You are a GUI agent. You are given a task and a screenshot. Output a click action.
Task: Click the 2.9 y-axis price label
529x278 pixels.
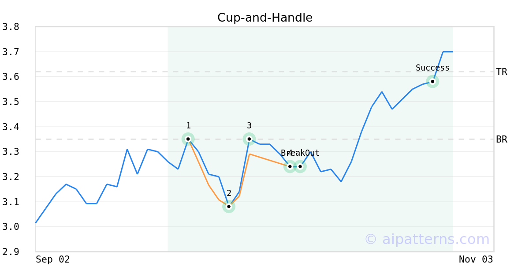(11, 252)
